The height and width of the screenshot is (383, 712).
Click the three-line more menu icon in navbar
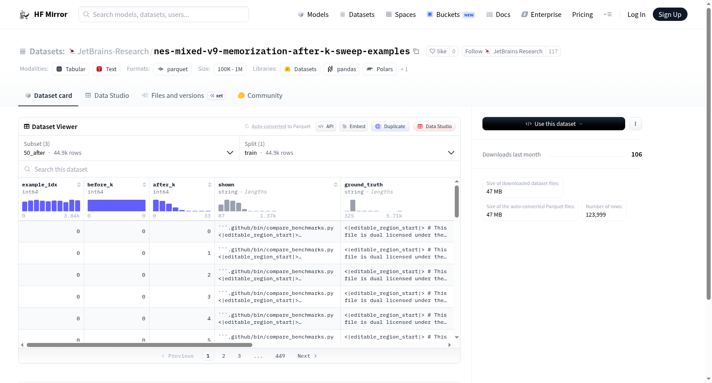click(607, 15)
